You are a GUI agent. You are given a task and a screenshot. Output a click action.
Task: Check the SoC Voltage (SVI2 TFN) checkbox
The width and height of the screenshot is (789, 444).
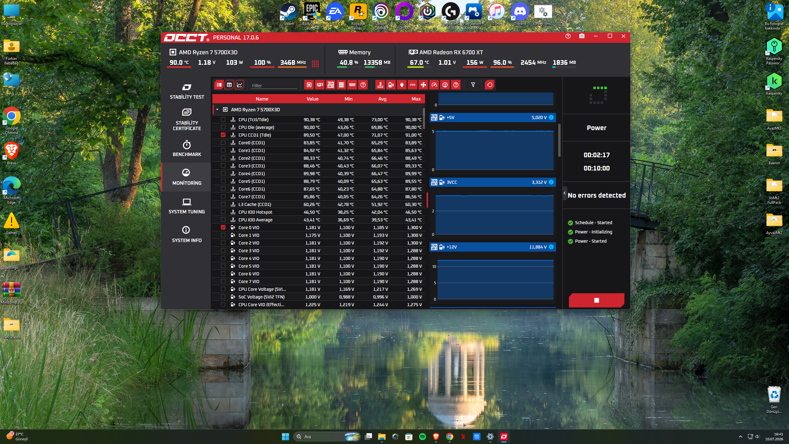[x=223, y=297]
